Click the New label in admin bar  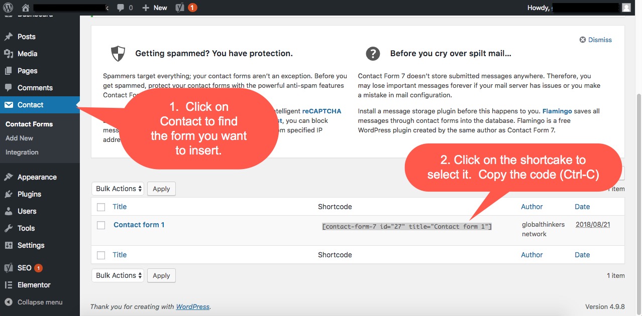click(160, 8)
